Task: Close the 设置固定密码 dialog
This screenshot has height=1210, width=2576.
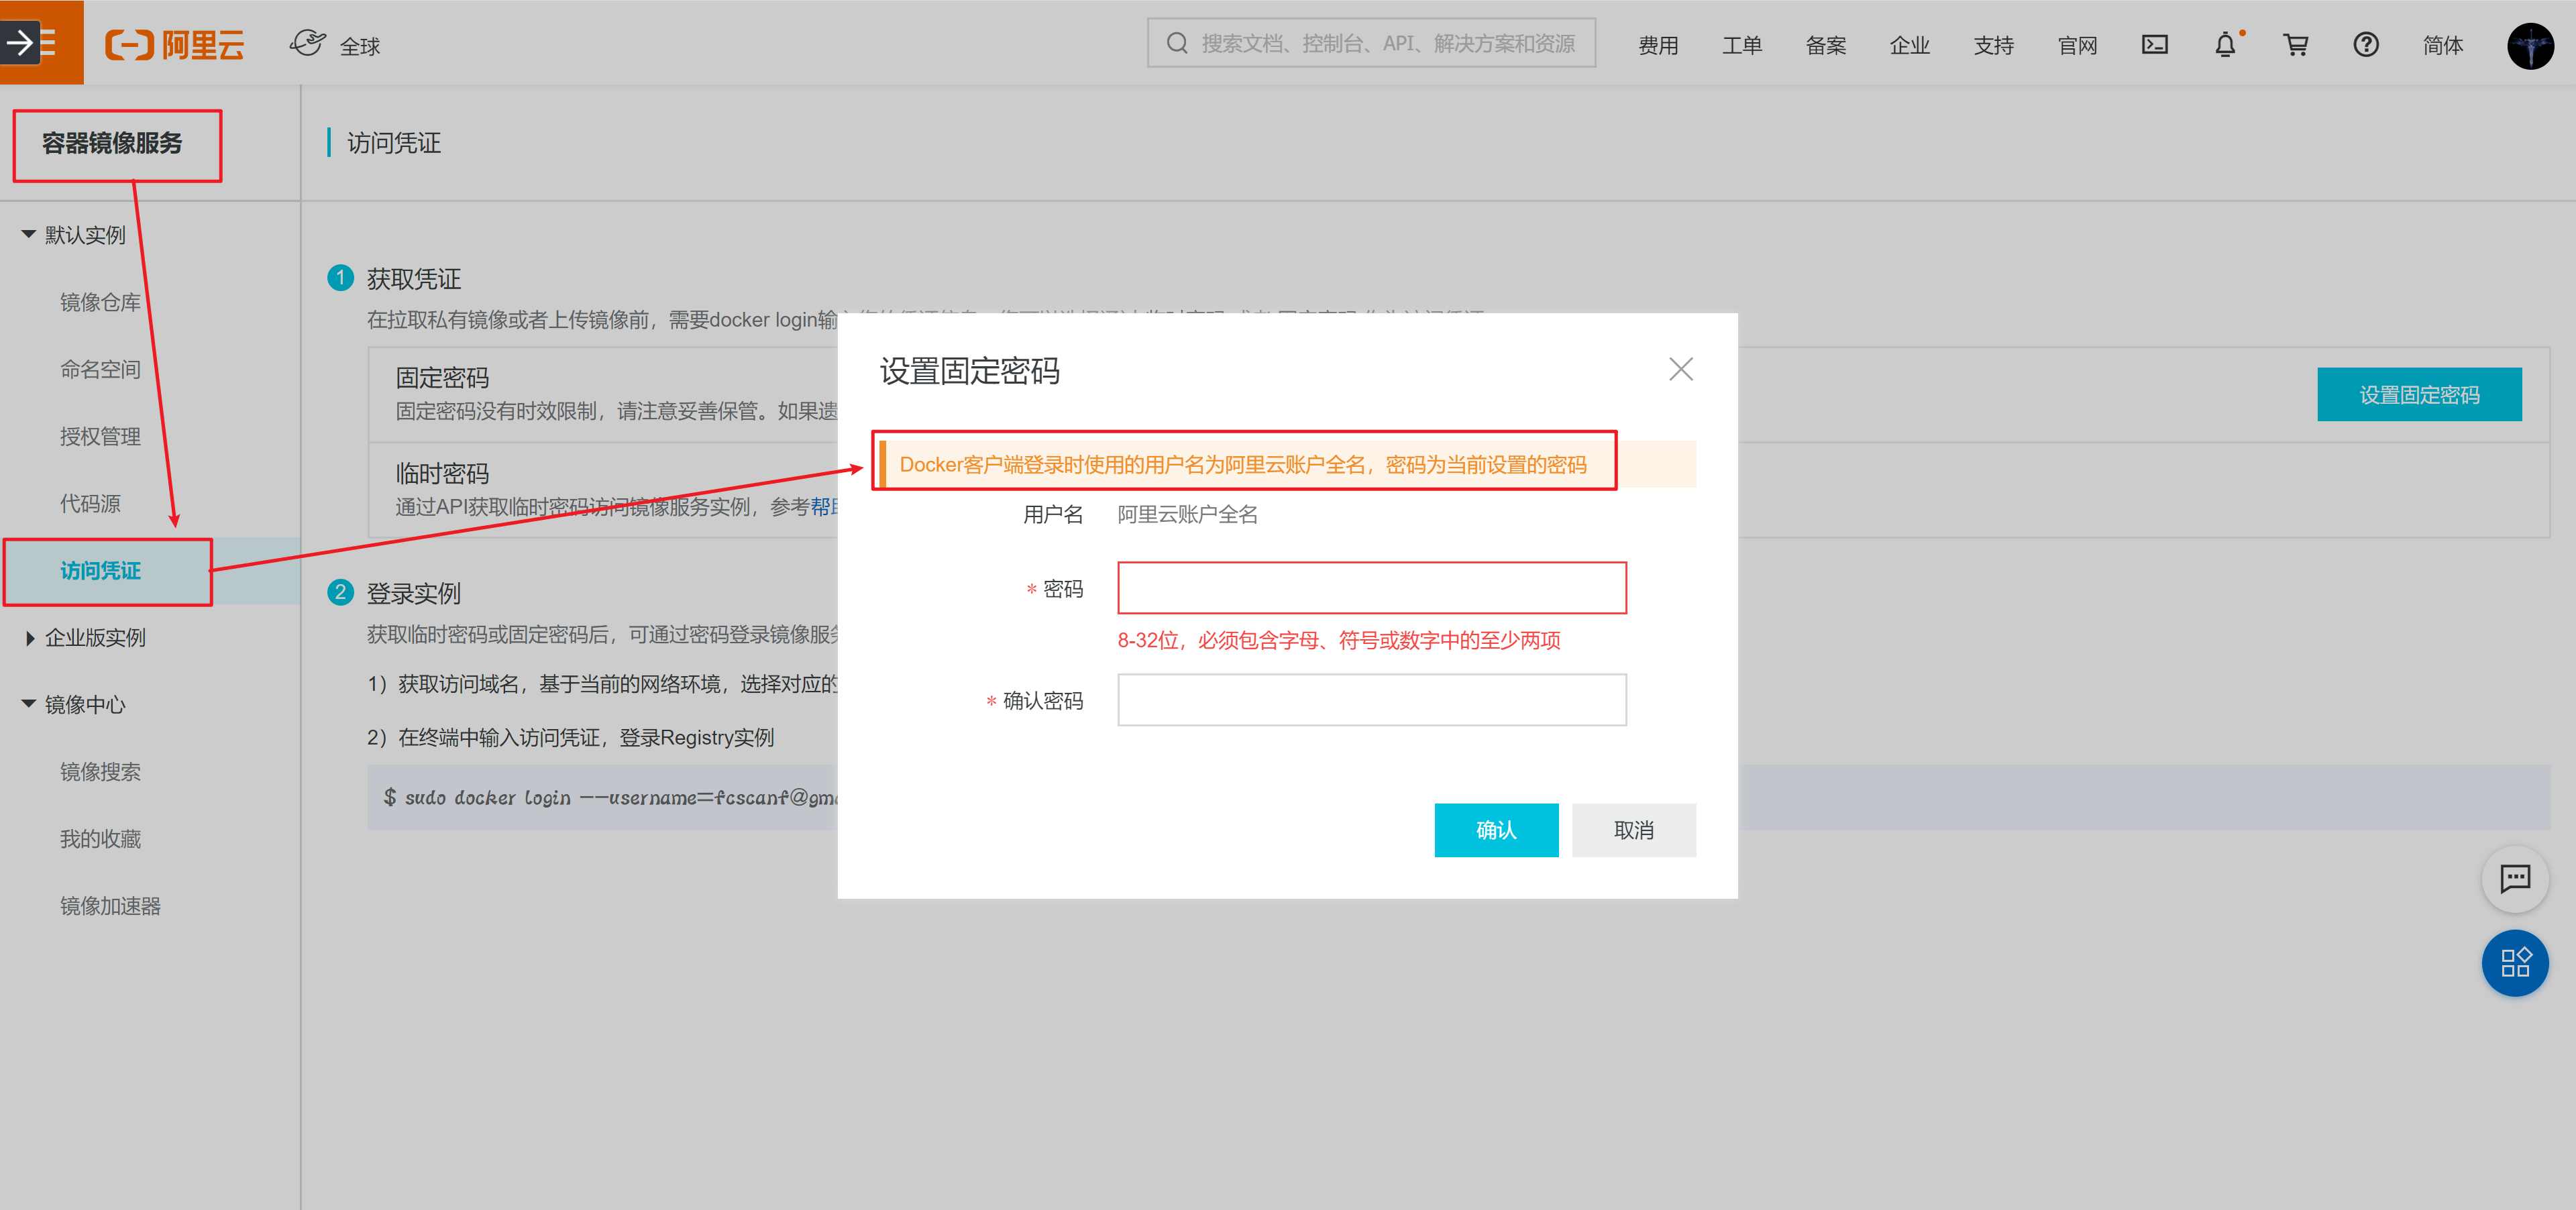Action: (1680, 369)
